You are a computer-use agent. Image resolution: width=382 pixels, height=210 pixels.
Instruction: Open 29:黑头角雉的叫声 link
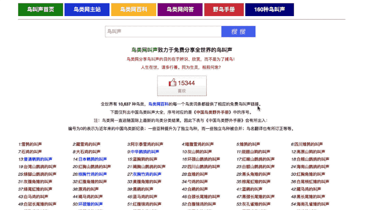click(253, 174)
